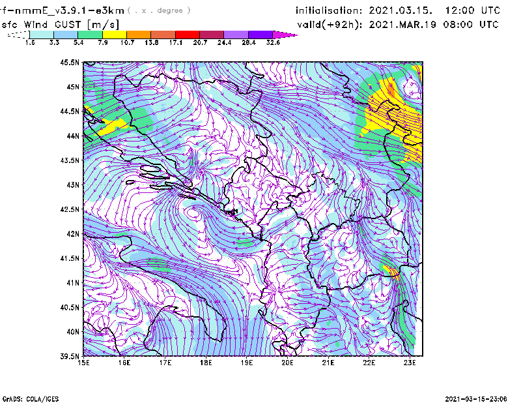The width and height of the screenshot is (521, 403).
Task: Click the legend value 5.4
Action: [x=78, y=42]
